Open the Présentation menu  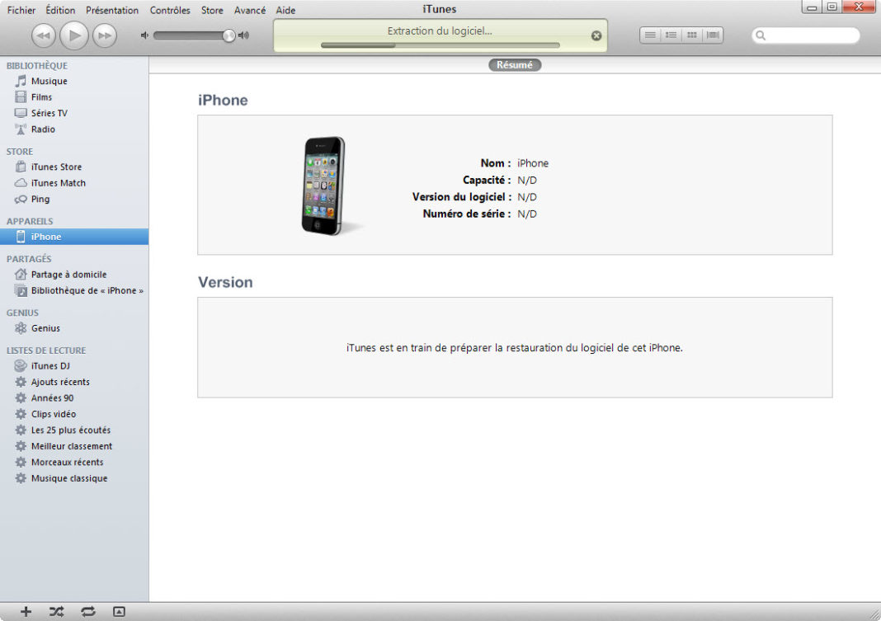(x=112, y=10)
